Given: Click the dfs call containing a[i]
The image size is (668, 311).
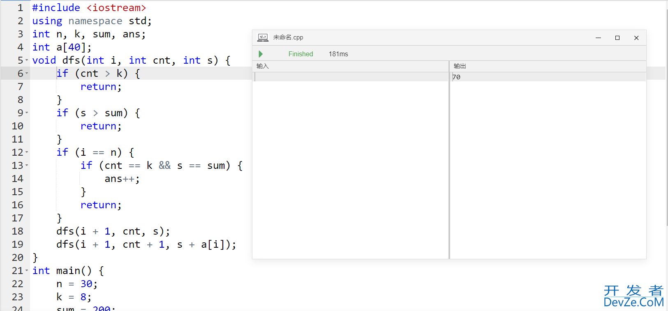Looking at the screenshot, I should (146, 244).
